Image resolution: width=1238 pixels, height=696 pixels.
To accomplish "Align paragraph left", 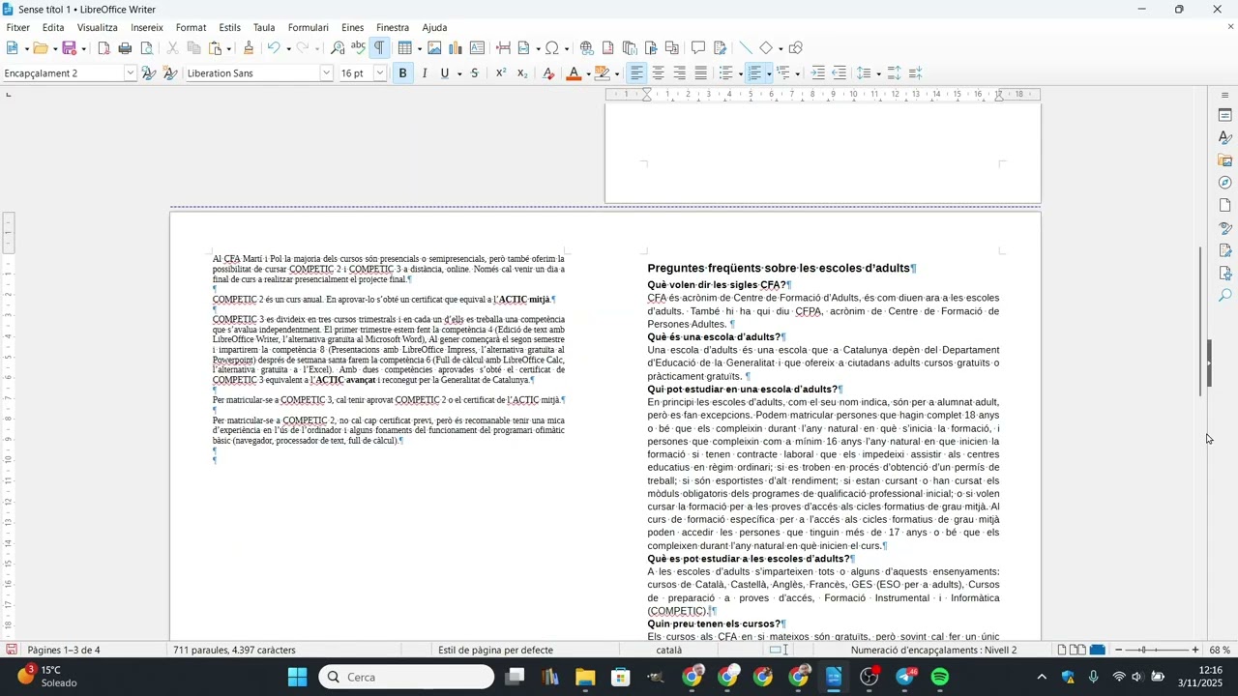I will [637, 73].
